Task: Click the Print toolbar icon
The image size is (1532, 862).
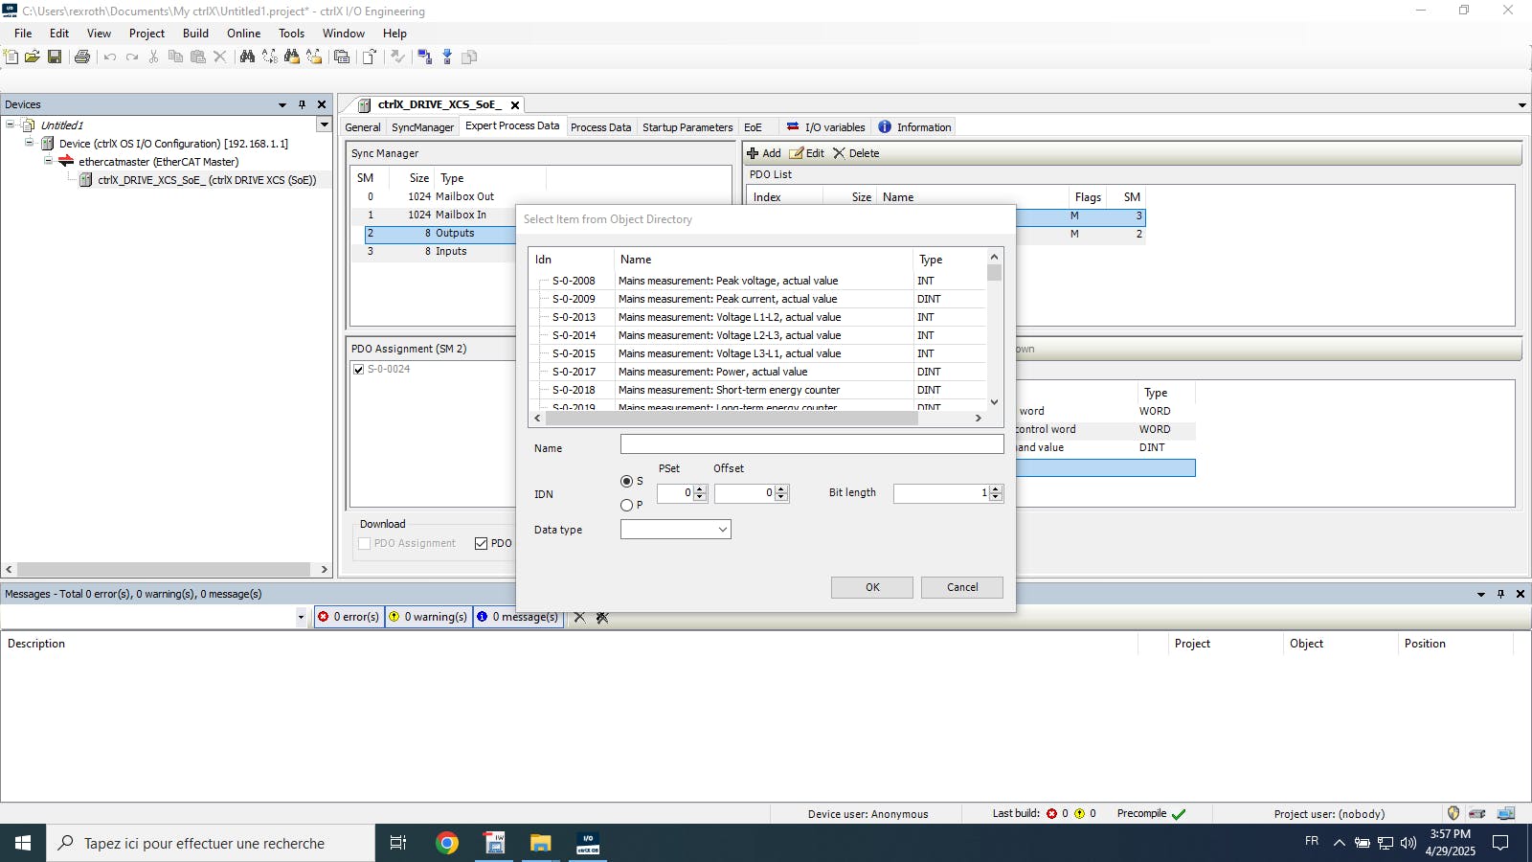Action: (82, 57)
